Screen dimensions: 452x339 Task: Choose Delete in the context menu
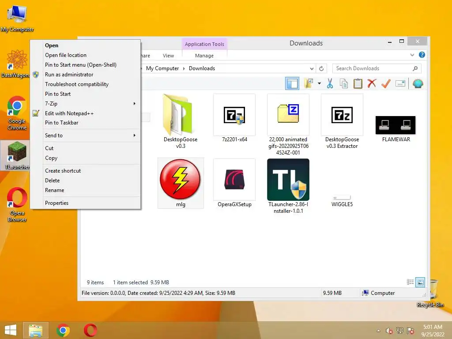coord(86,181)
